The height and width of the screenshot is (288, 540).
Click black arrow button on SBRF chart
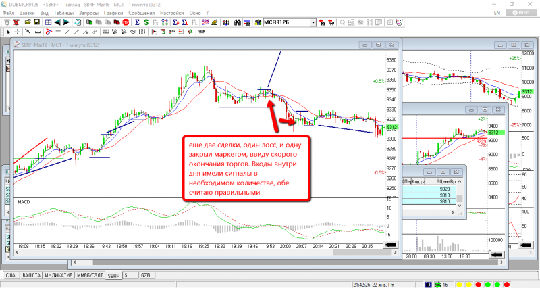tap(390, 245)
